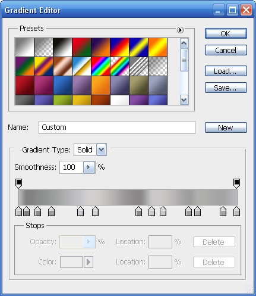Click inside the Name text field
The height and width of the screenshot is (296, 256).
(x=117, y=127)
